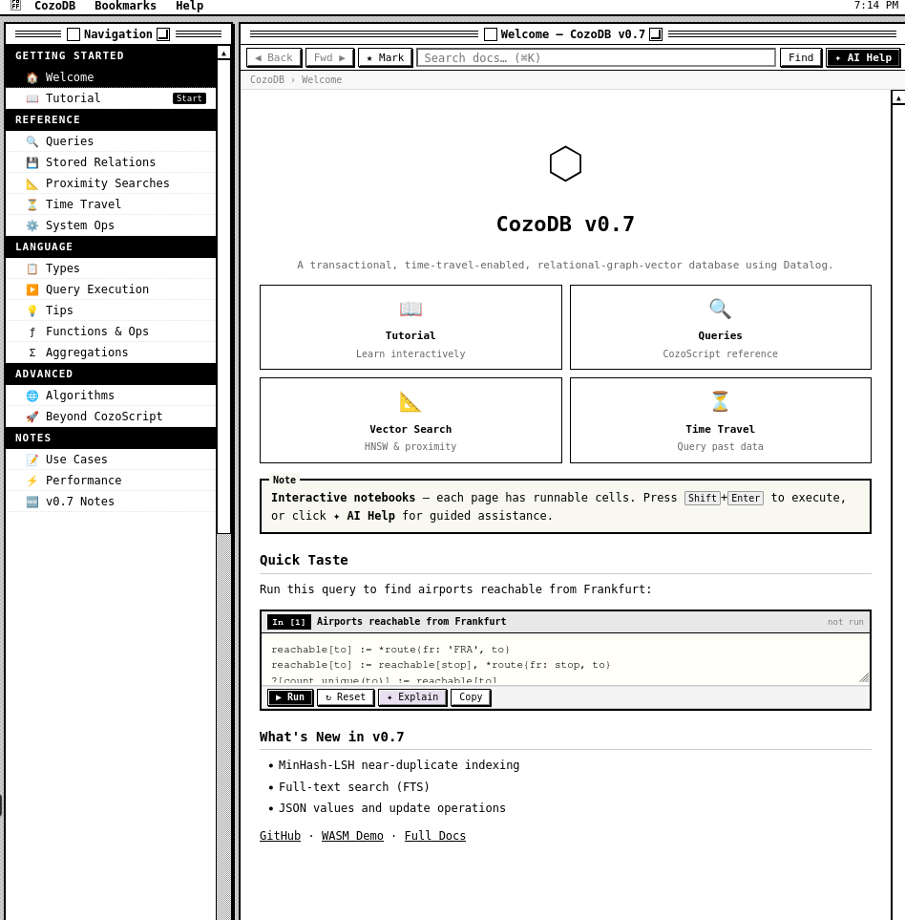Screen dimensions: 905x920
Task: Reset the query cell
Action: coord(346,697)
